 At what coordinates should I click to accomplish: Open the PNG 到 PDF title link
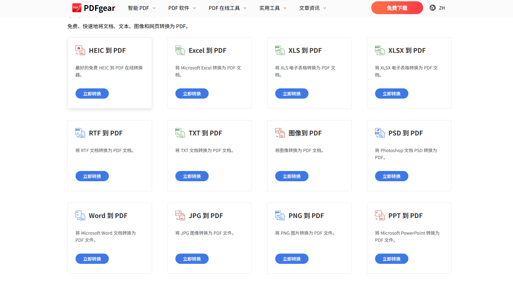pos(306,216)
